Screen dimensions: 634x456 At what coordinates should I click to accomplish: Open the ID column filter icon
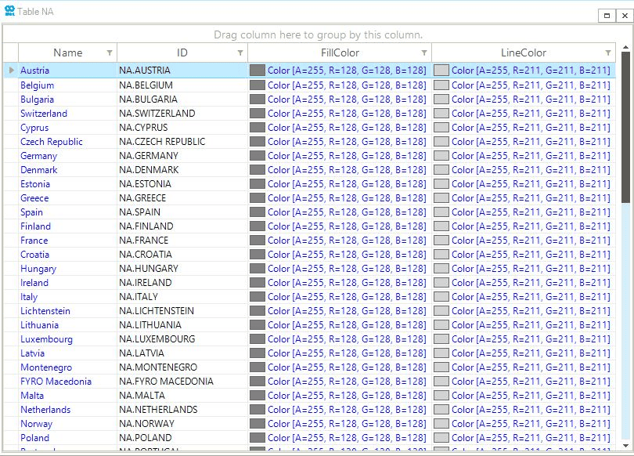click(240, 53)
